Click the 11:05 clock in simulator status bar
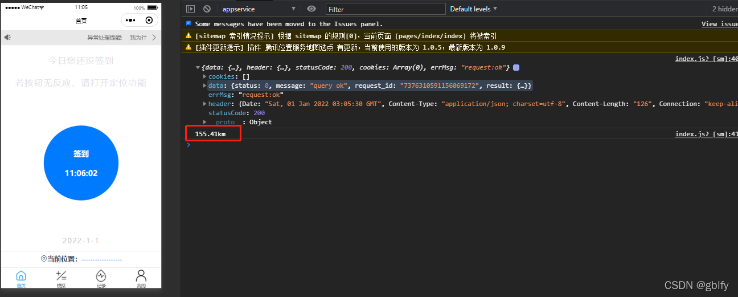This screenshot has height=297, width=738. [x=81, y=7]
